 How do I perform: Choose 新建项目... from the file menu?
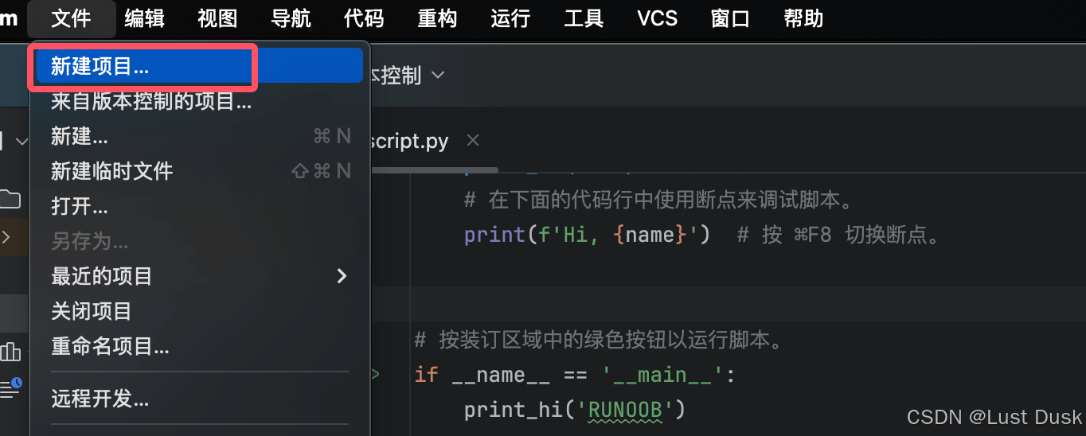pyautogui.click(x=199, y=67)
